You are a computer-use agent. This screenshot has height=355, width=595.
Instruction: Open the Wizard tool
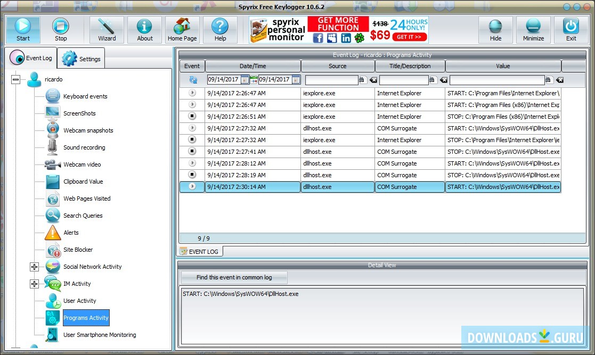pyautogui.click(x=107, y=29)
